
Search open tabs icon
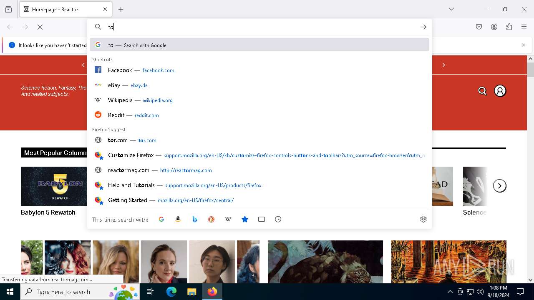tap(262, 219)
